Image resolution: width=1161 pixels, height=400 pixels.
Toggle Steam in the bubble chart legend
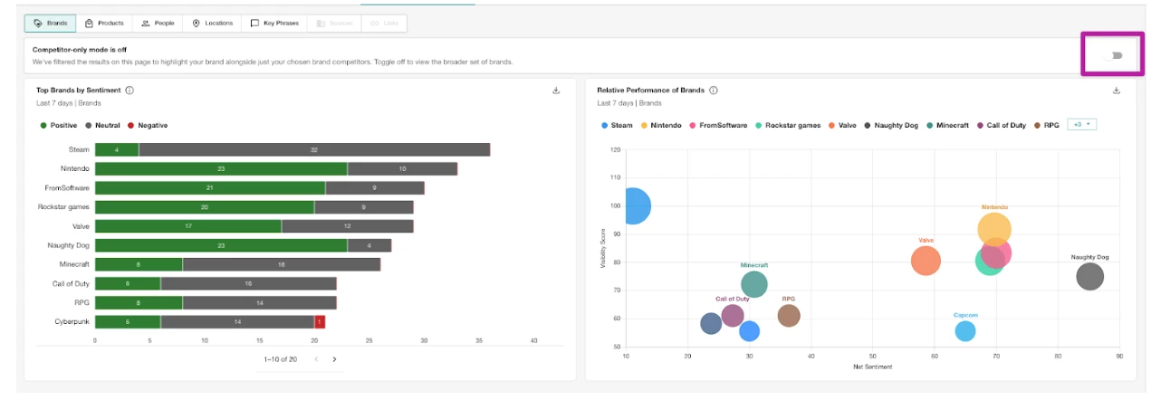(x=616, y=125)
